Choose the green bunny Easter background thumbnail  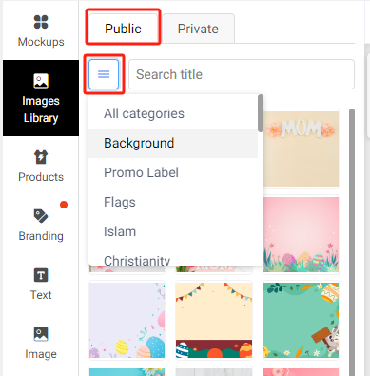[x=301, y=321]
